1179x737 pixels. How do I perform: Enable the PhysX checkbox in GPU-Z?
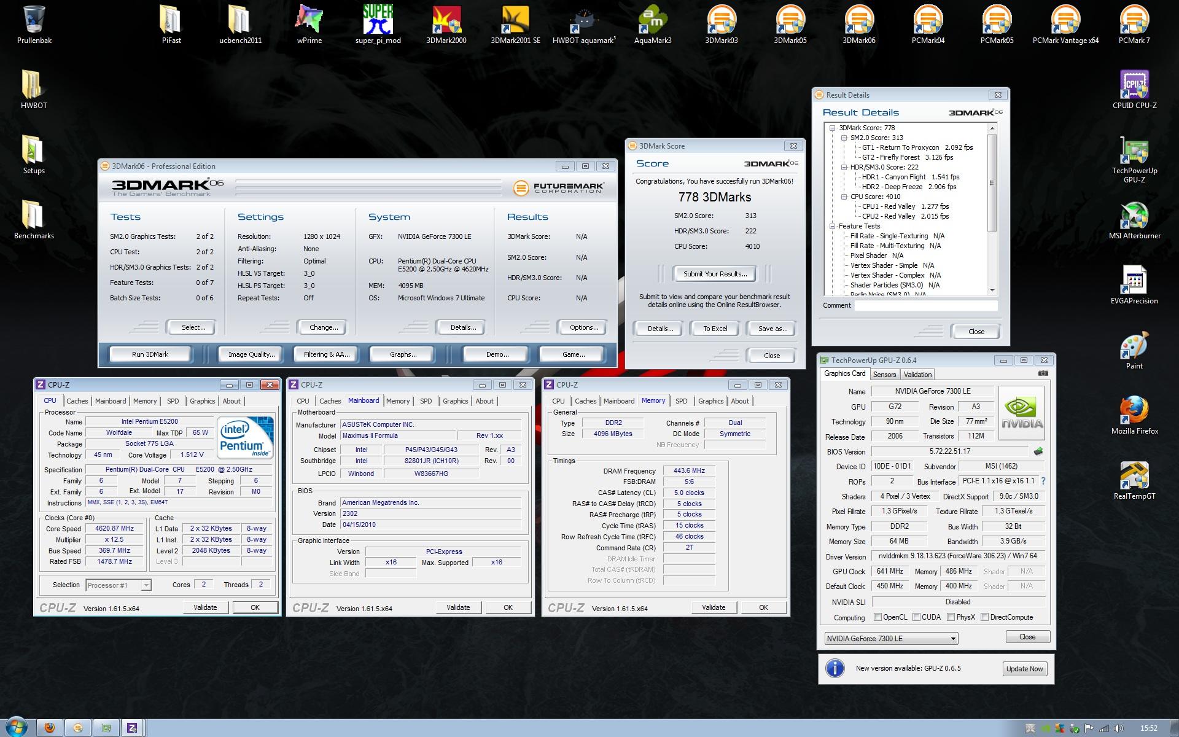[x=951, y=617]
